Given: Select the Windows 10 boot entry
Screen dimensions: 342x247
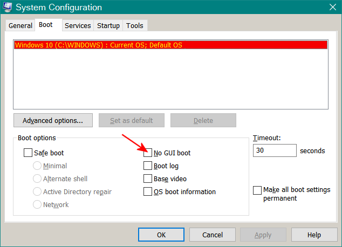Looking at the screenshot, I should tap(171, 45).
